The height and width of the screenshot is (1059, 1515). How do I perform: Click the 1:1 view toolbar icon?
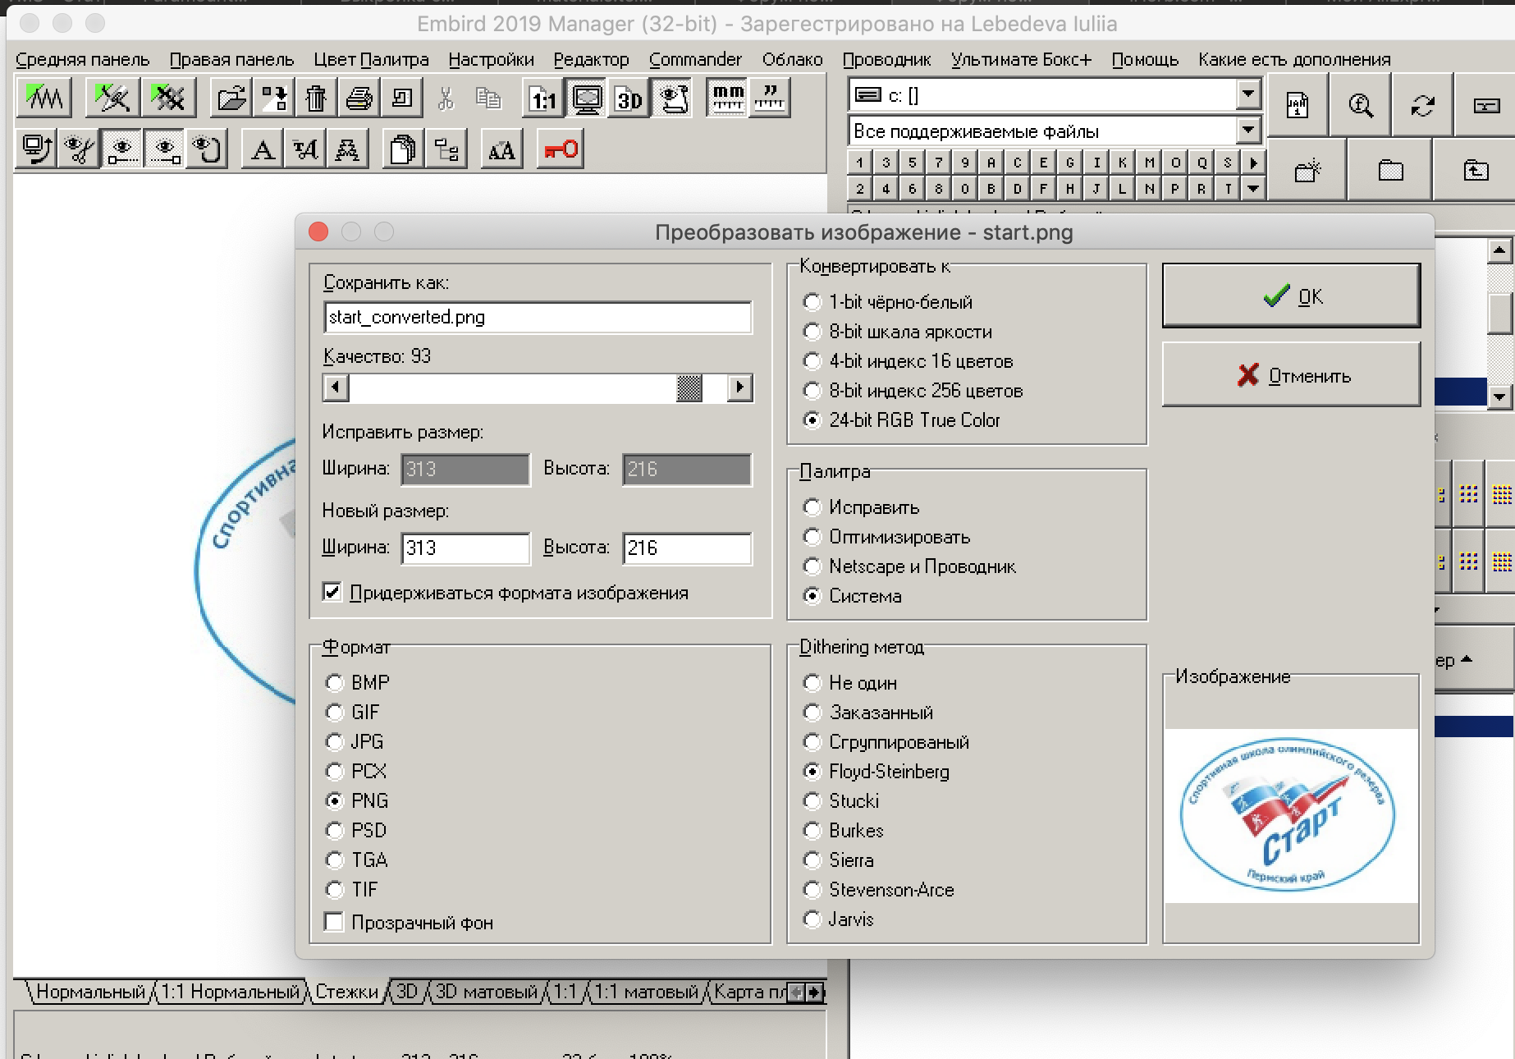(543, 99)
